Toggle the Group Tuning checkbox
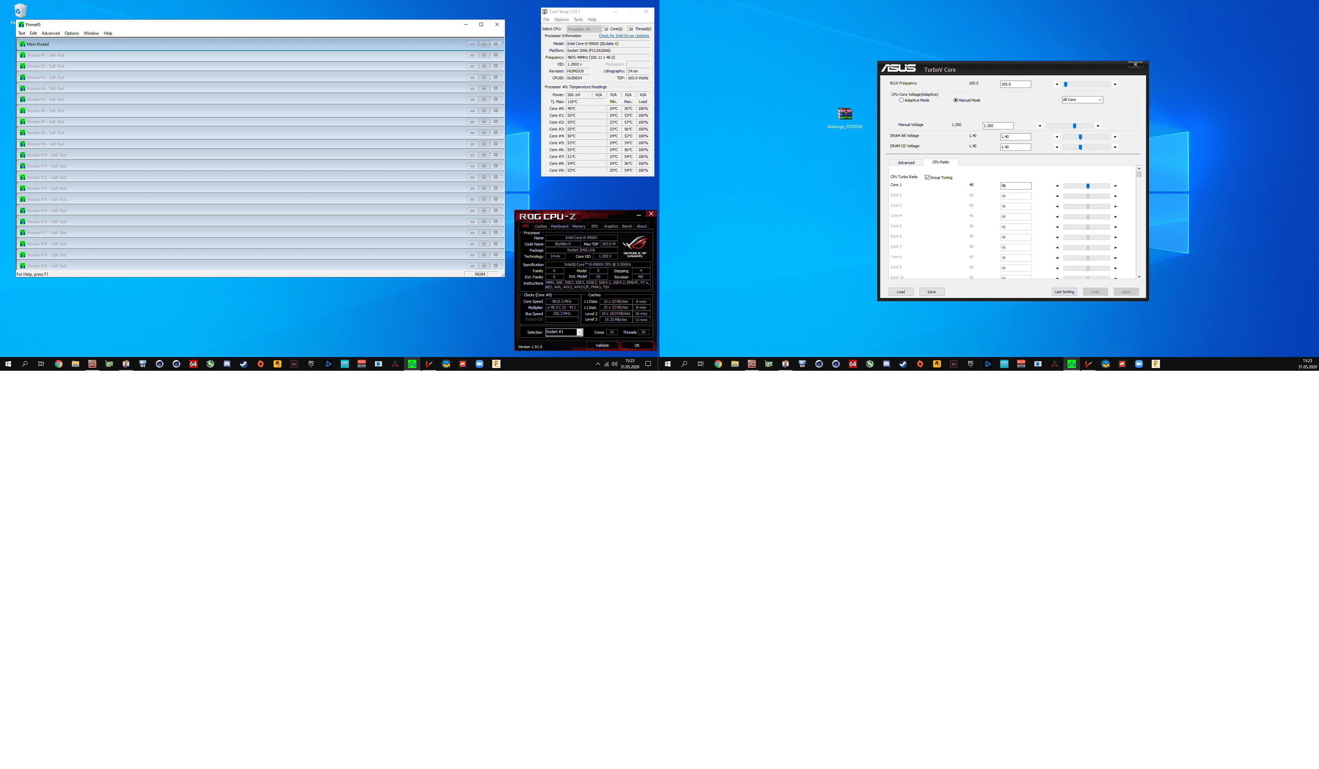The image size is (1319, 769). tap(927, 177)
